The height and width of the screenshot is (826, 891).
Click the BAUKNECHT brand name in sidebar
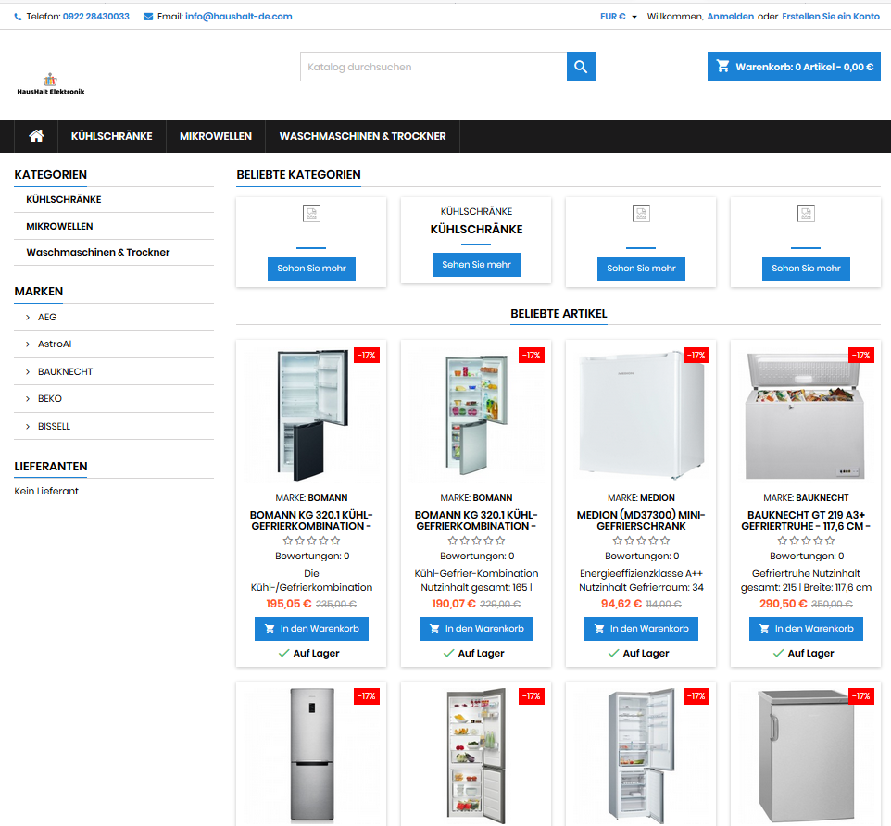[66, 371]
